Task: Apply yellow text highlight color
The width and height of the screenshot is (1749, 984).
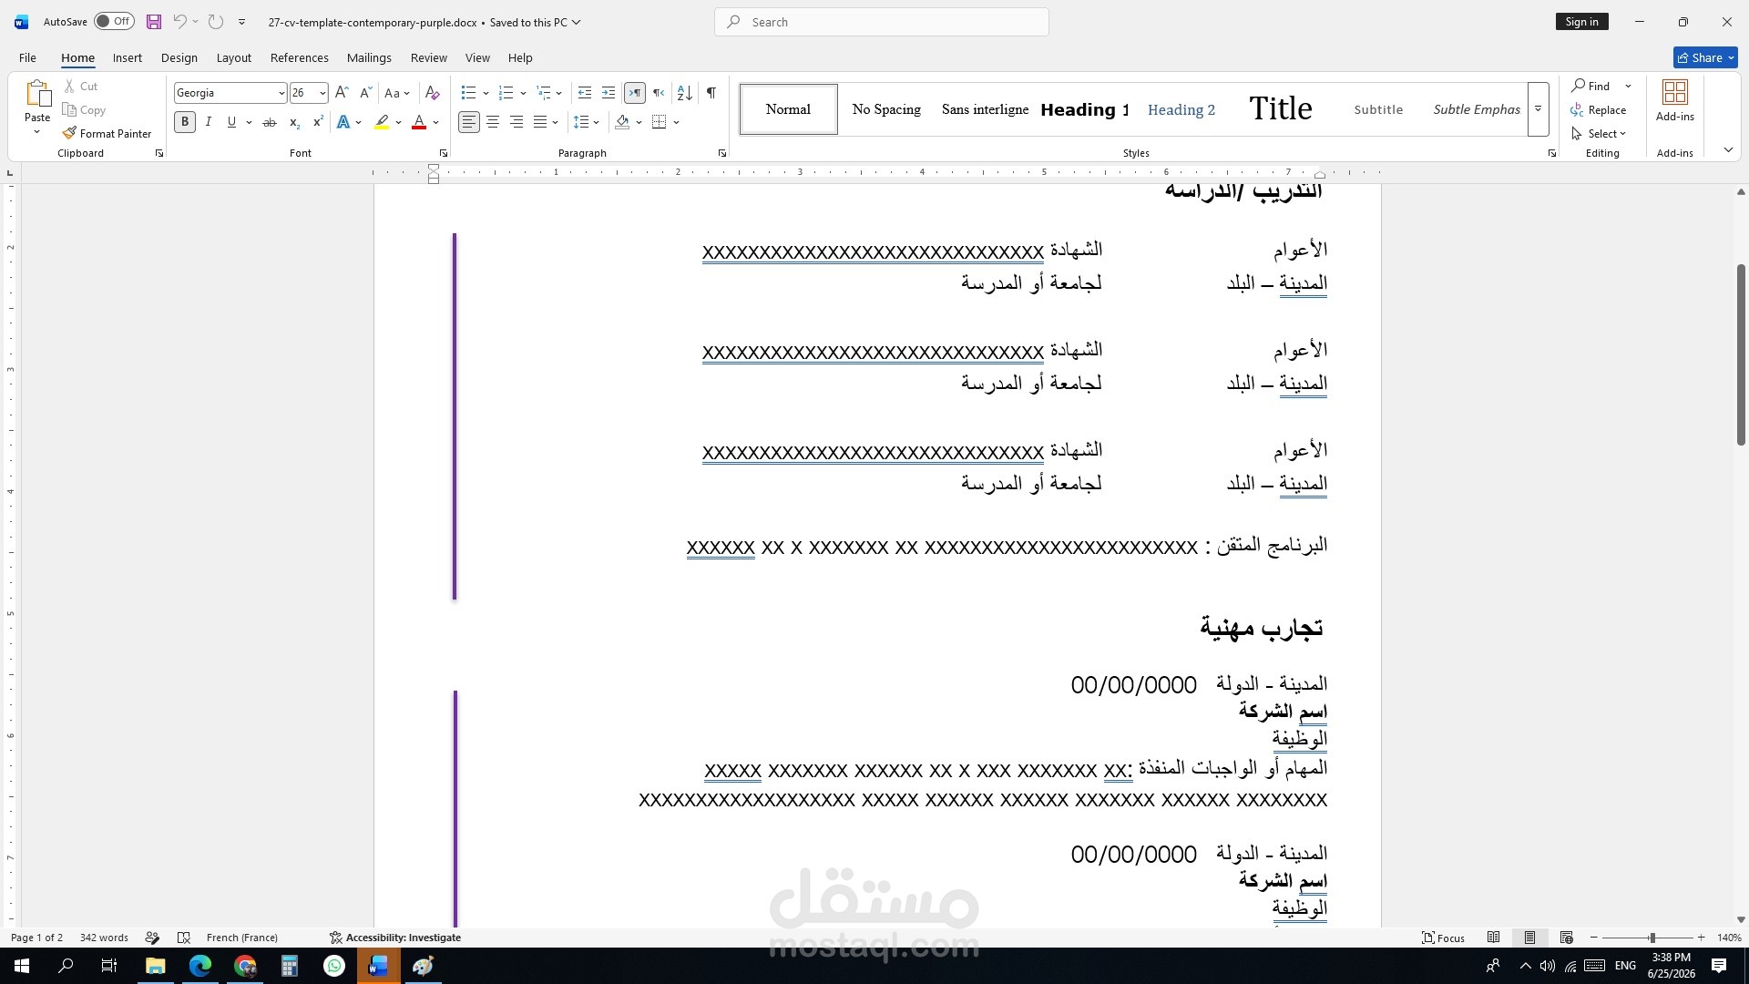Action: pos(382,122)
